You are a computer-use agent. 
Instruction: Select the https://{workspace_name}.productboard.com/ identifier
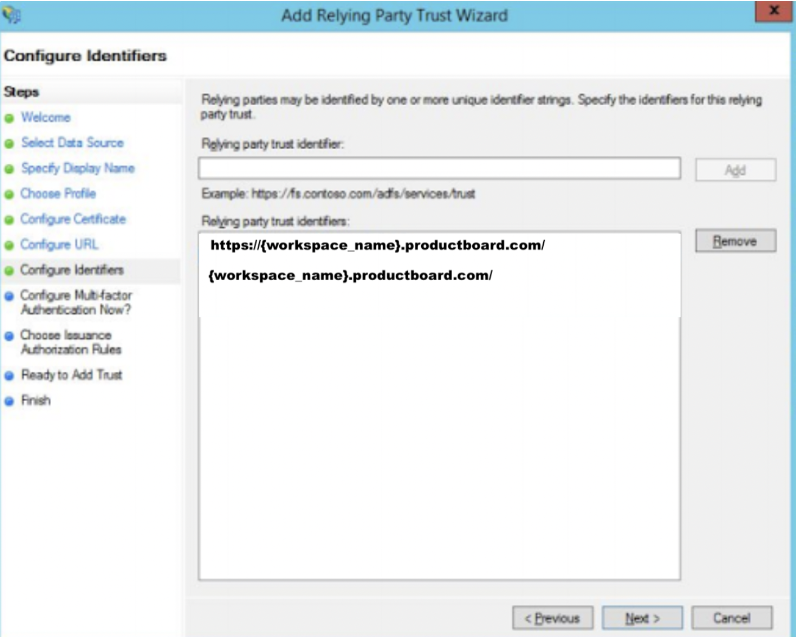(x=377, y=245)
